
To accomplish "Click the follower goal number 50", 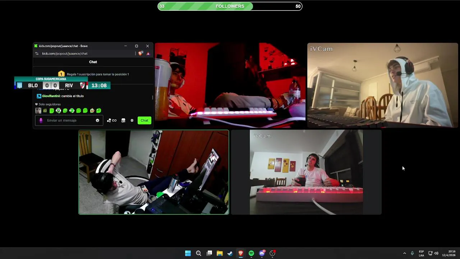I will click(x=298, y=6).
